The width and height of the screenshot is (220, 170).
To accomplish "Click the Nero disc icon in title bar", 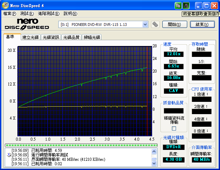I will (x=6, y=6).
